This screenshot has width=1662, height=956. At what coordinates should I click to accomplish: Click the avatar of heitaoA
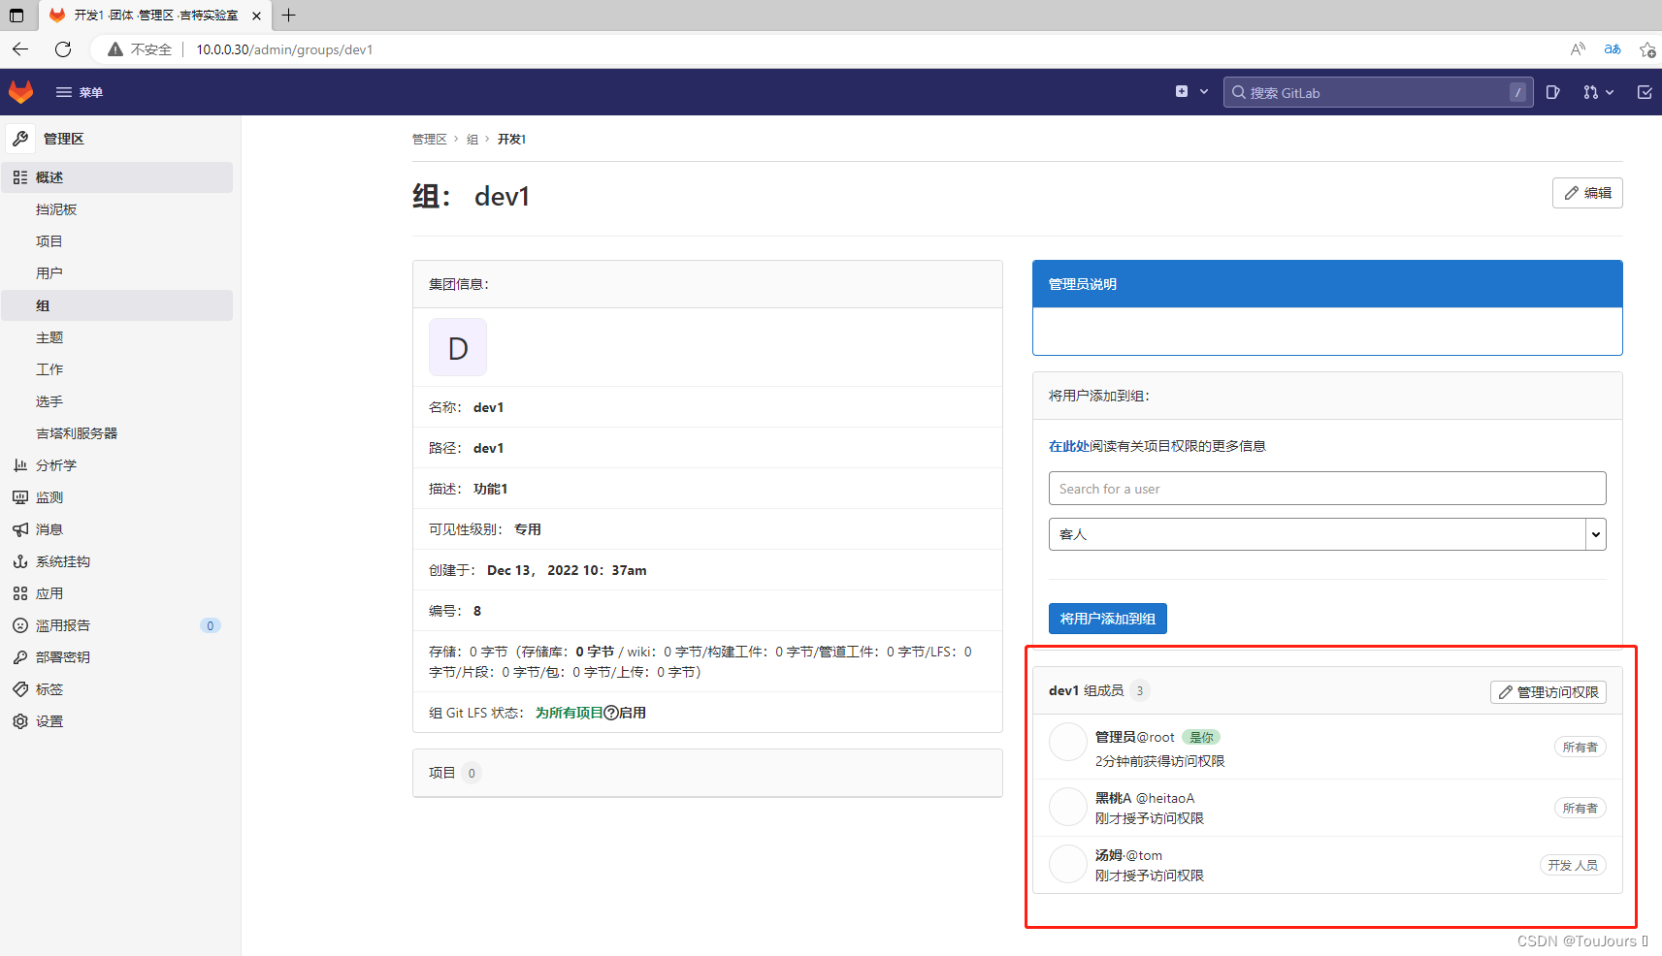[x=1067, y=807]
